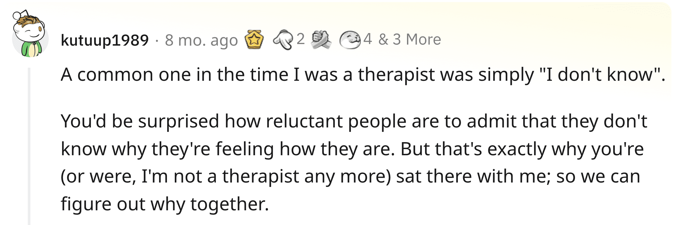
Task: Click the paragraph starting "You'd be surprised"
Action: (354, 163)
